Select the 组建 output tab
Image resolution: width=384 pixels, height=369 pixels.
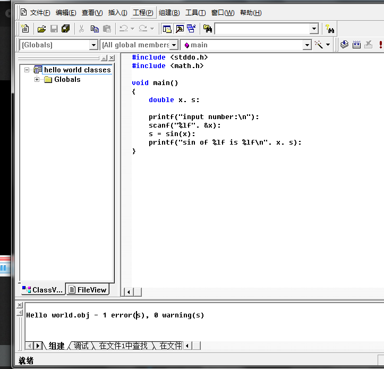[56, 346]
